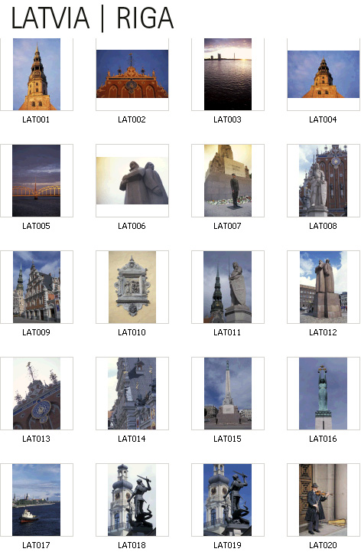The height and width of the screenshot is (552, 361).
Task: Click the LAT019 caption label
Action: (227, 545)
